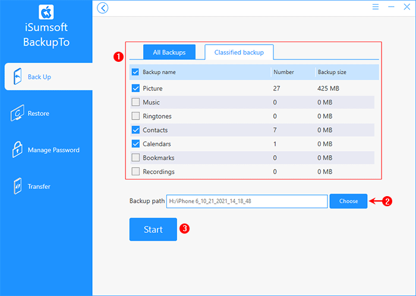Start the backup with the Start button
Viewport: 416px width, 296px height.
pos(153,229)
